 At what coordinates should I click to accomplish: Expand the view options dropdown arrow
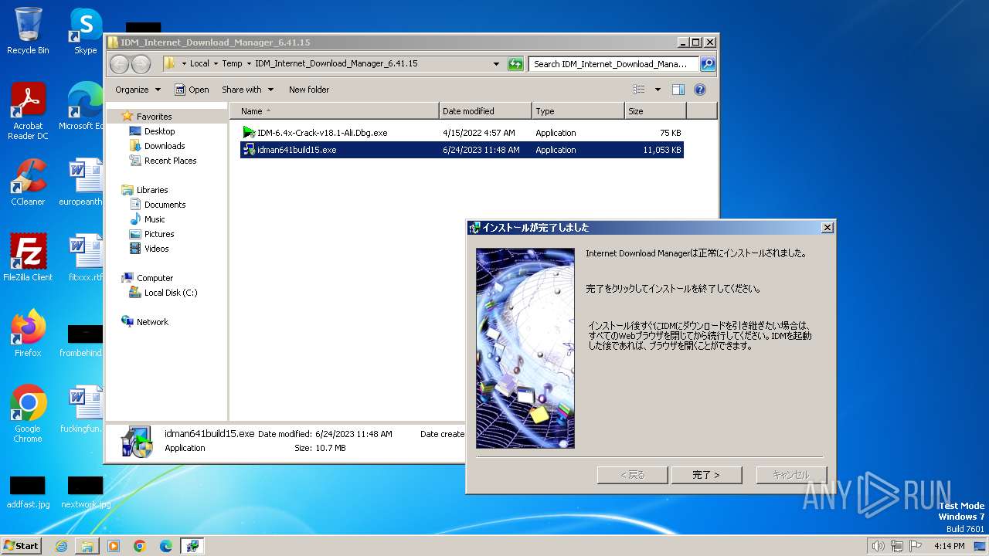(658, 90)
